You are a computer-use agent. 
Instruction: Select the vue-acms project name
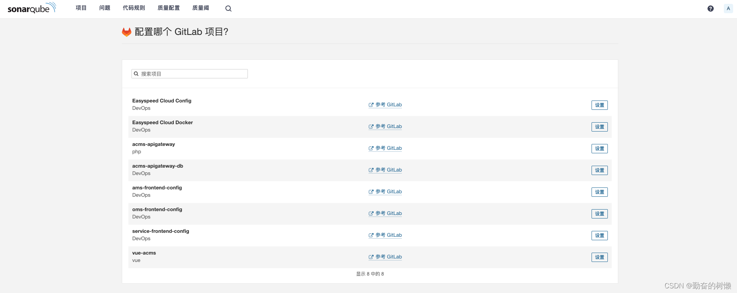pos(144,253)
